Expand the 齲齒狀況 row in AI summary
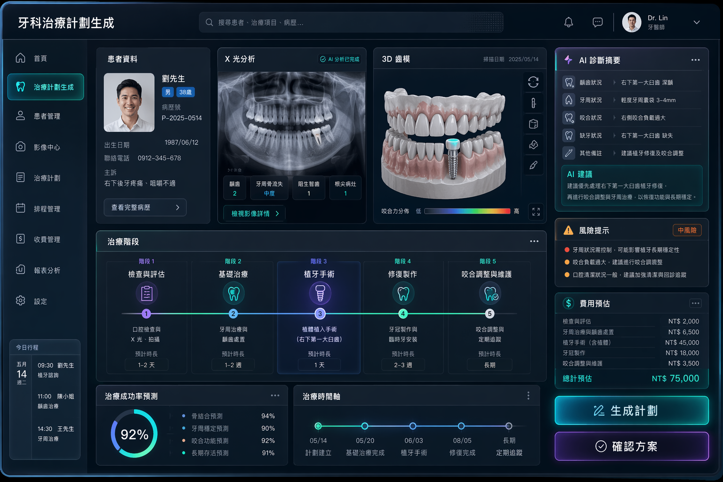Image resolution: width=723 pixels, height=482 pixels. pos(614,82)
